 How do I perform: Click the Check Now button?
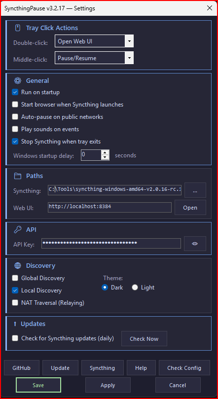144,339
